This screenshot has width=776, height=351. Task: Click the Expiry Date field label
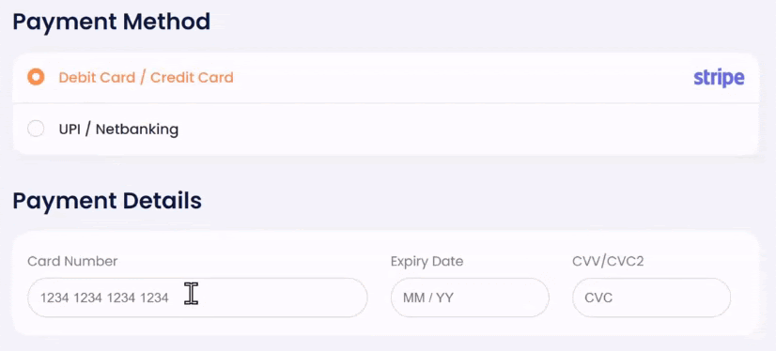click(x=427, y=261)
